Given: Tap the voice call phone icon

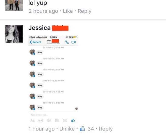Looking at the screenshot, I should coord(67,42).
